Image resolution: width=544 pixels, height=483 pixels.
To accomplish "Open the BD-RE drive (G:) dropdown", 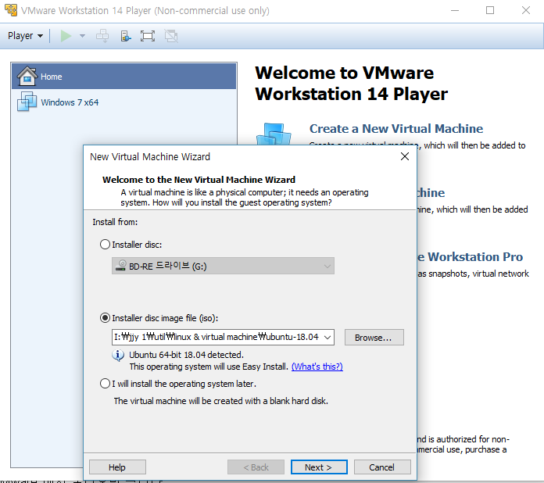I will tap(223, 267).
